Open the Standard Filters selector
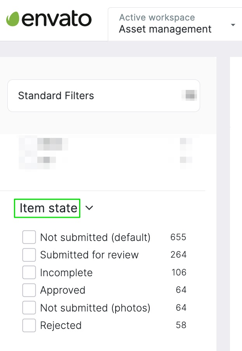 click(x=104, y=96)
